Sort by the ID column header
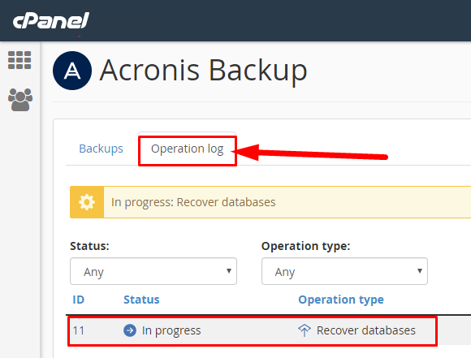The width and height of the screenshot is (471, 358). [79, 300]
